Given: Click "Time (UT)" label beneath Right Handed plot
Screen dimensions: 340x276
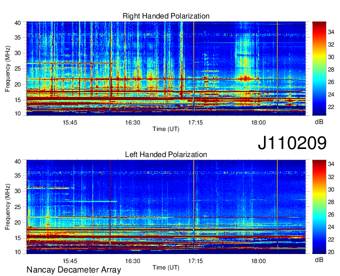Looking at the screenshot, I should (166, 129).
